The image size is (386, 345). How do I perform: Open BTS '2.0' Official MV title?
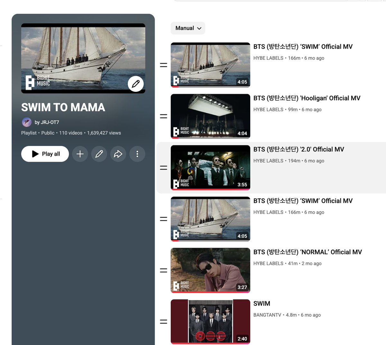coord(299,149)
